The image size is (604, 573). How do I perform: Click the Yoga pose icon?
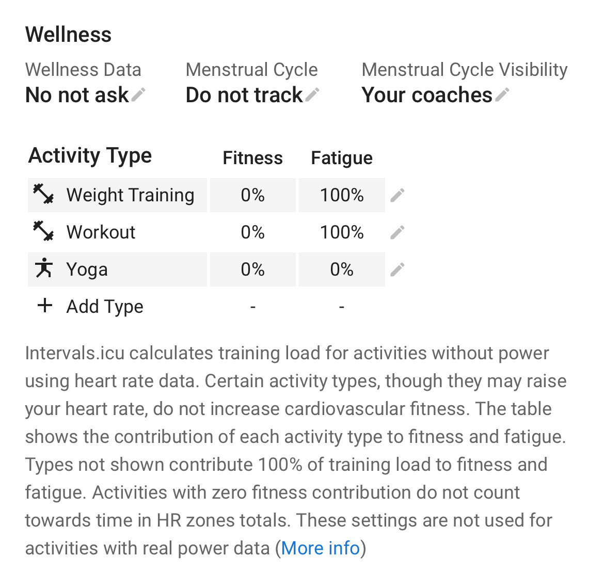(x=43, y=268)
